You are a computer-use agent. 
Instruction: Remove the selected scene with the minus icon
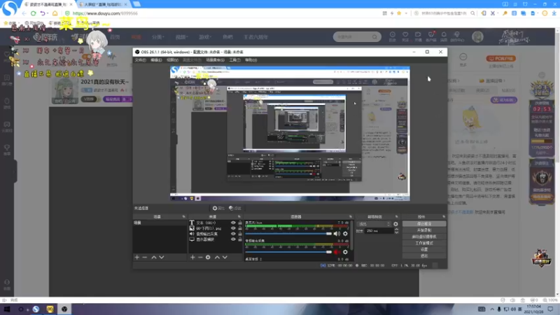coord(145,257)
